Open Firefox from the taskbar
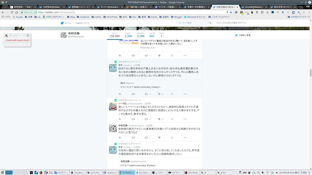The height and width of the screenshot is (175, 312). [41, 173]
